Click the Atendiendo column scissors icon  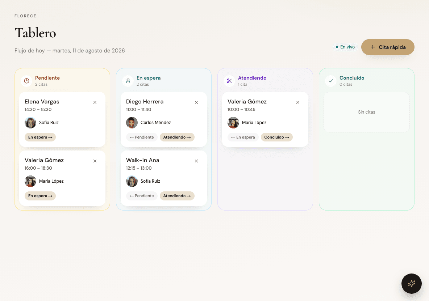pyautogui.click(x=229, y=81)
